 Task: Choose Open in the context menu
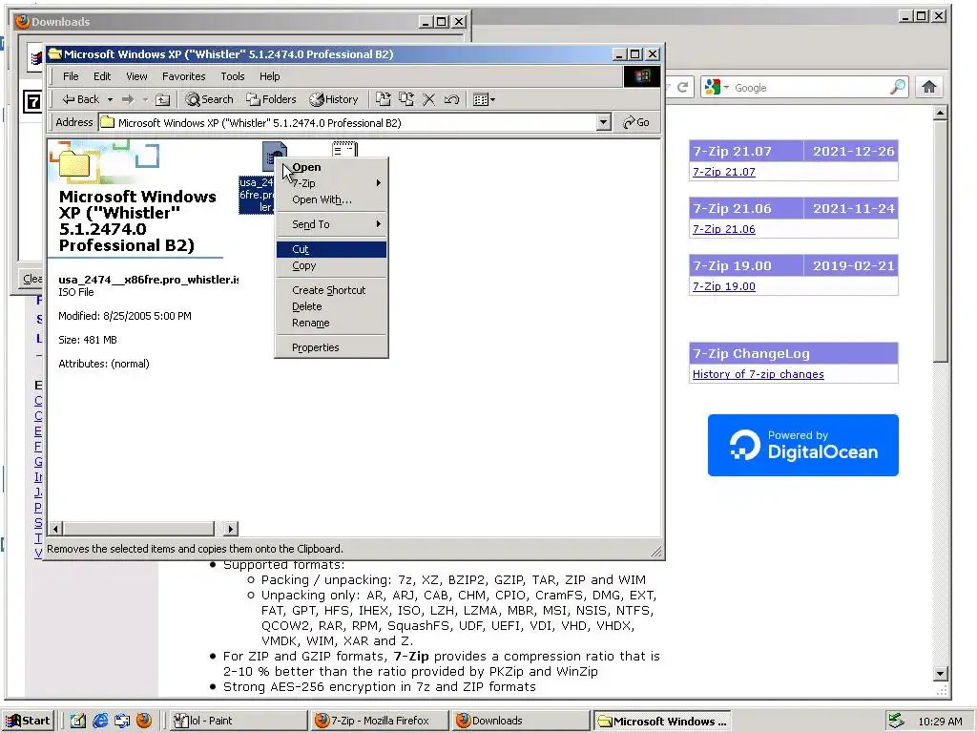[331, 167]
